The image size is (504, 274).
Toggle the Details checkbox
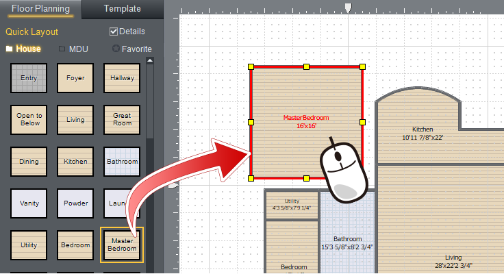114,32
